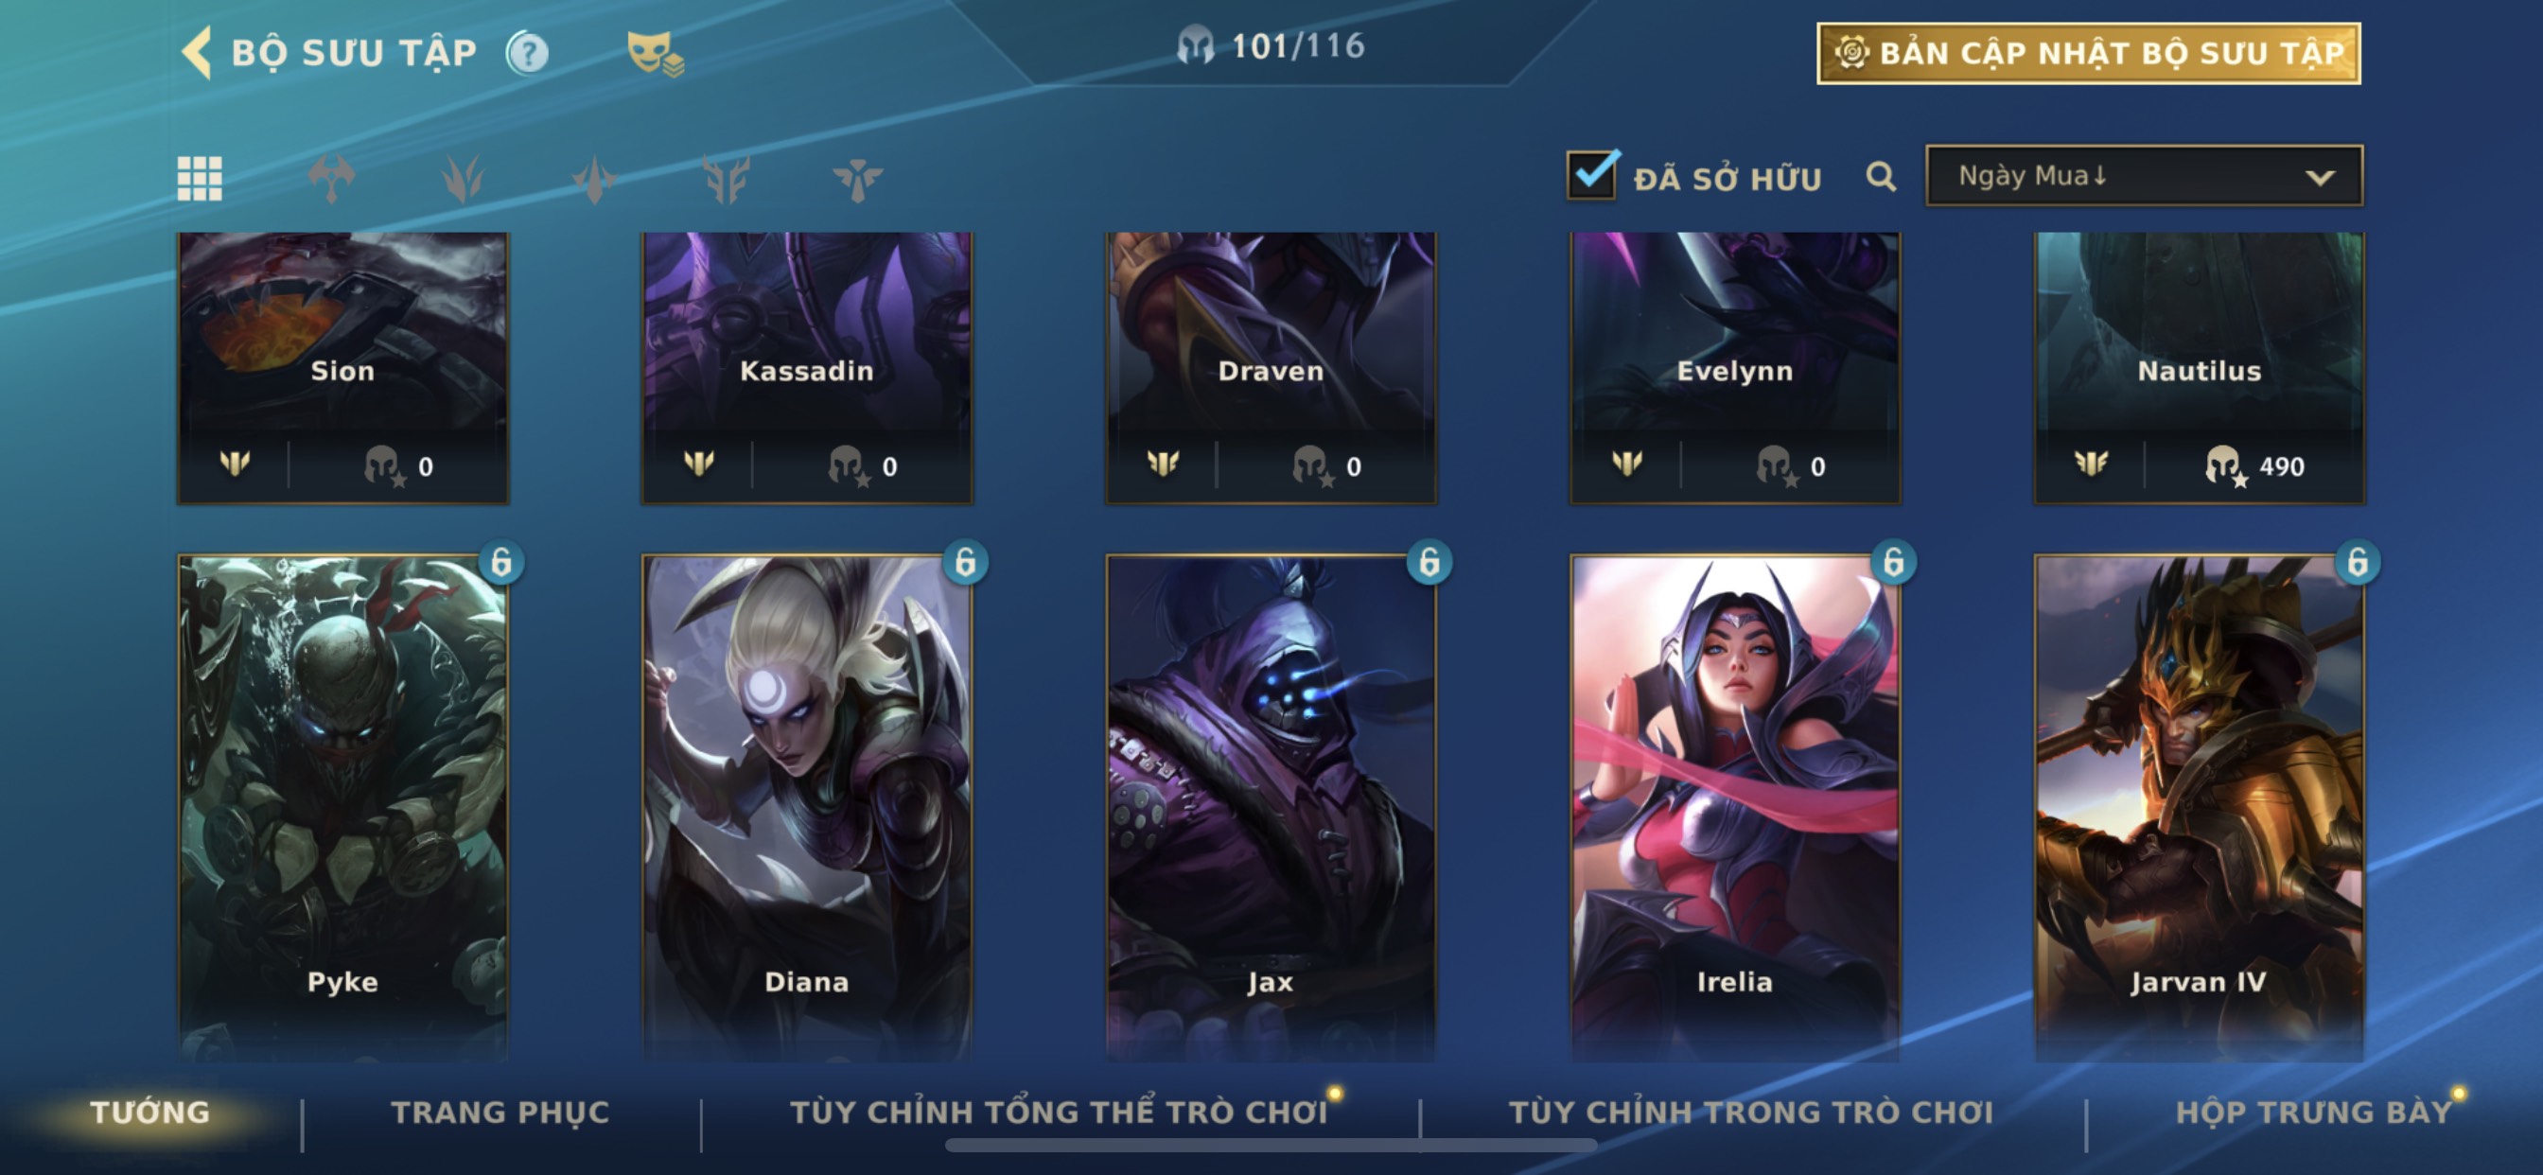Uncheck the Đã Sở Hữu checkbox
2543x1175 pixels.
(1592, 175)
